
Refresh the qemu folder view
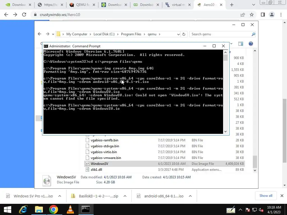coord(184,34)
